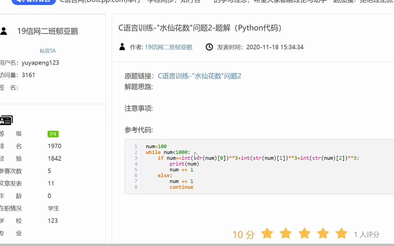This screenshot has width=394, height=246.
Task: Give a five-star rating with last star
Action: pyautogui.click(x=341, y=234)
